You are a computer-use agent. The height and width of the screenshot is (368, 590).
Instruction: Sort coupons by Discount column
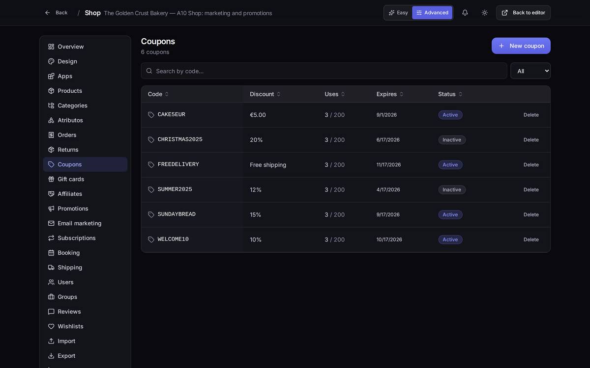pyautogui.click(x=265, y=94)
